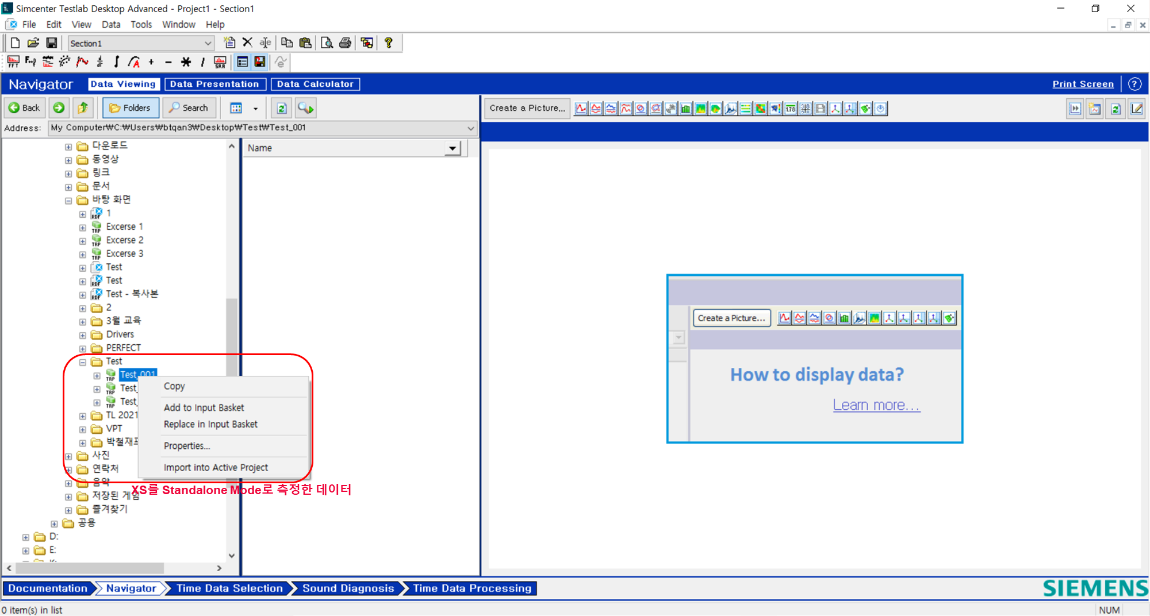
Task: Go to Sound Diagnosis workflow tab
Action: click(x=348, y=588)
